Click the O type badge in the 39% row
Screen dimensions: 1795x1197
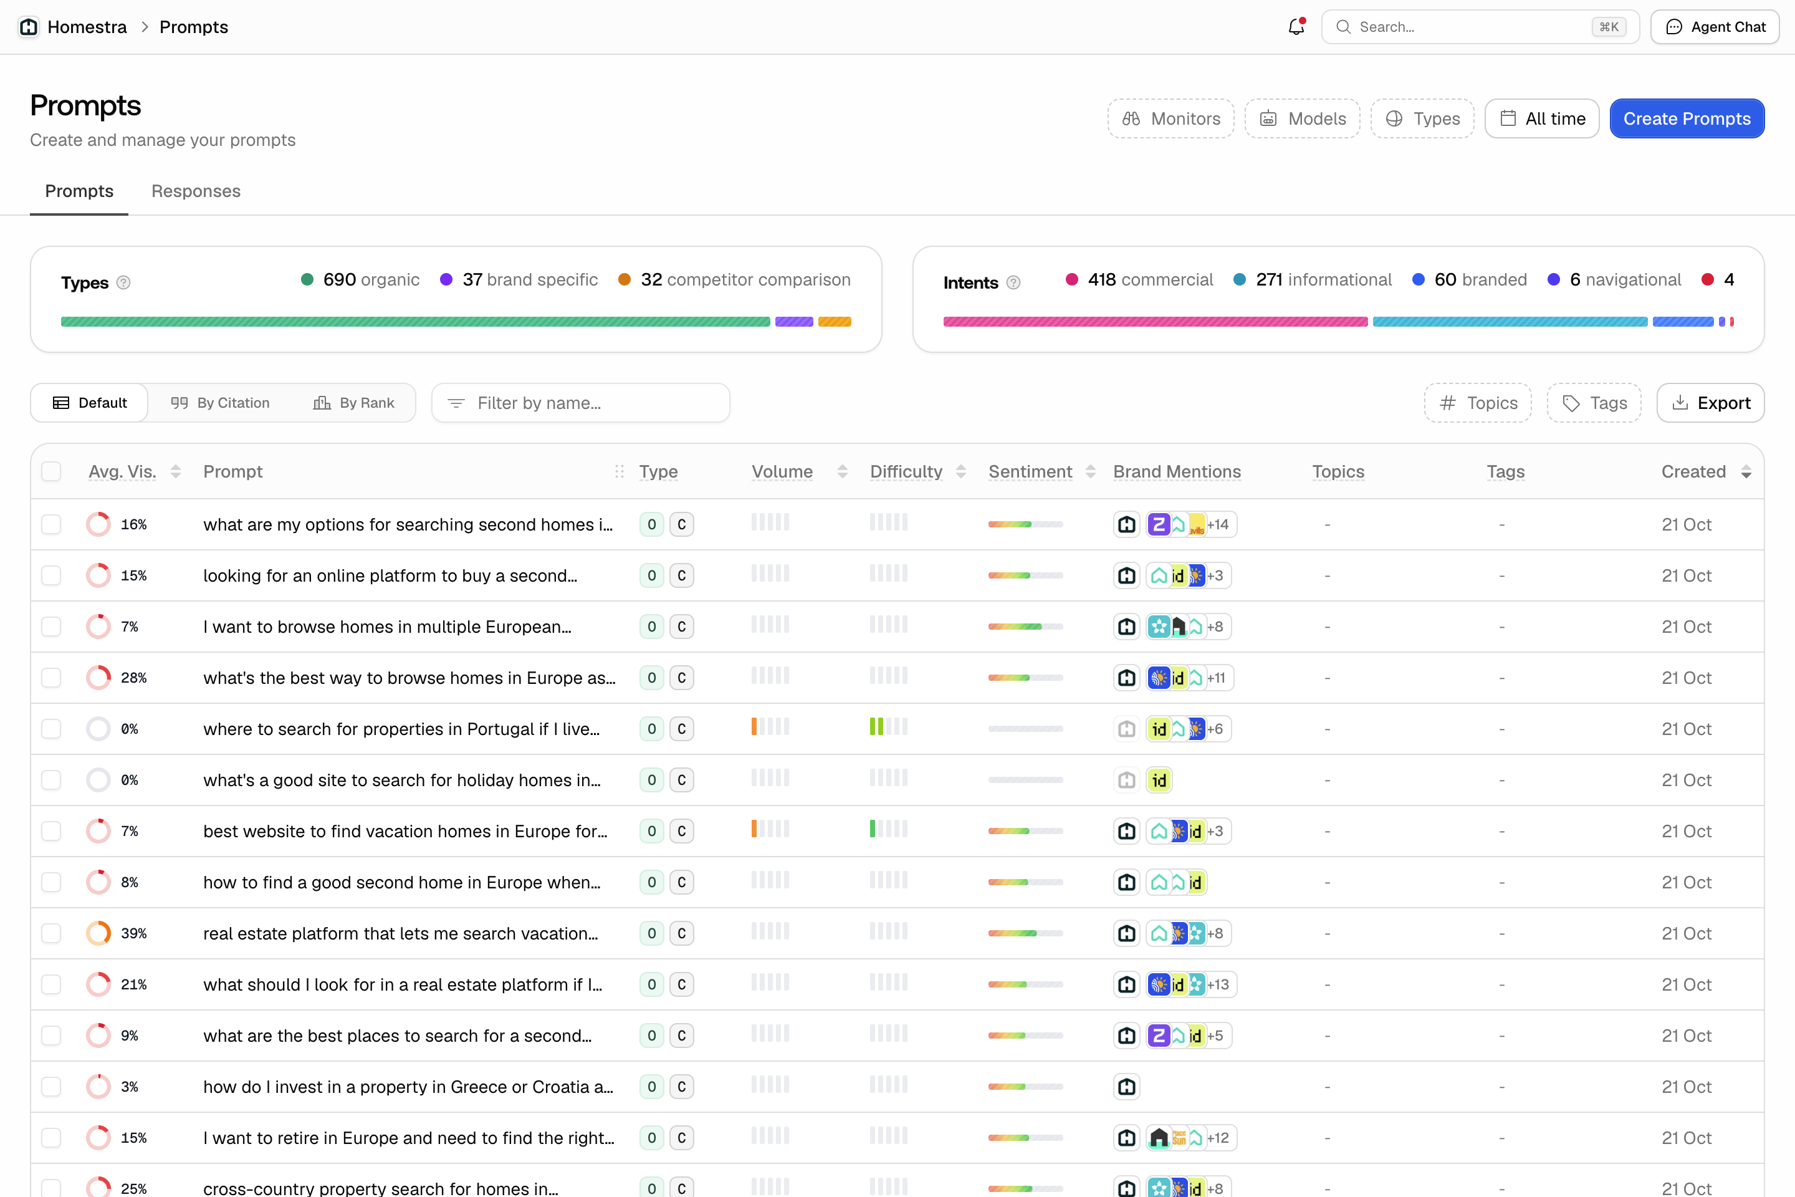652,934
